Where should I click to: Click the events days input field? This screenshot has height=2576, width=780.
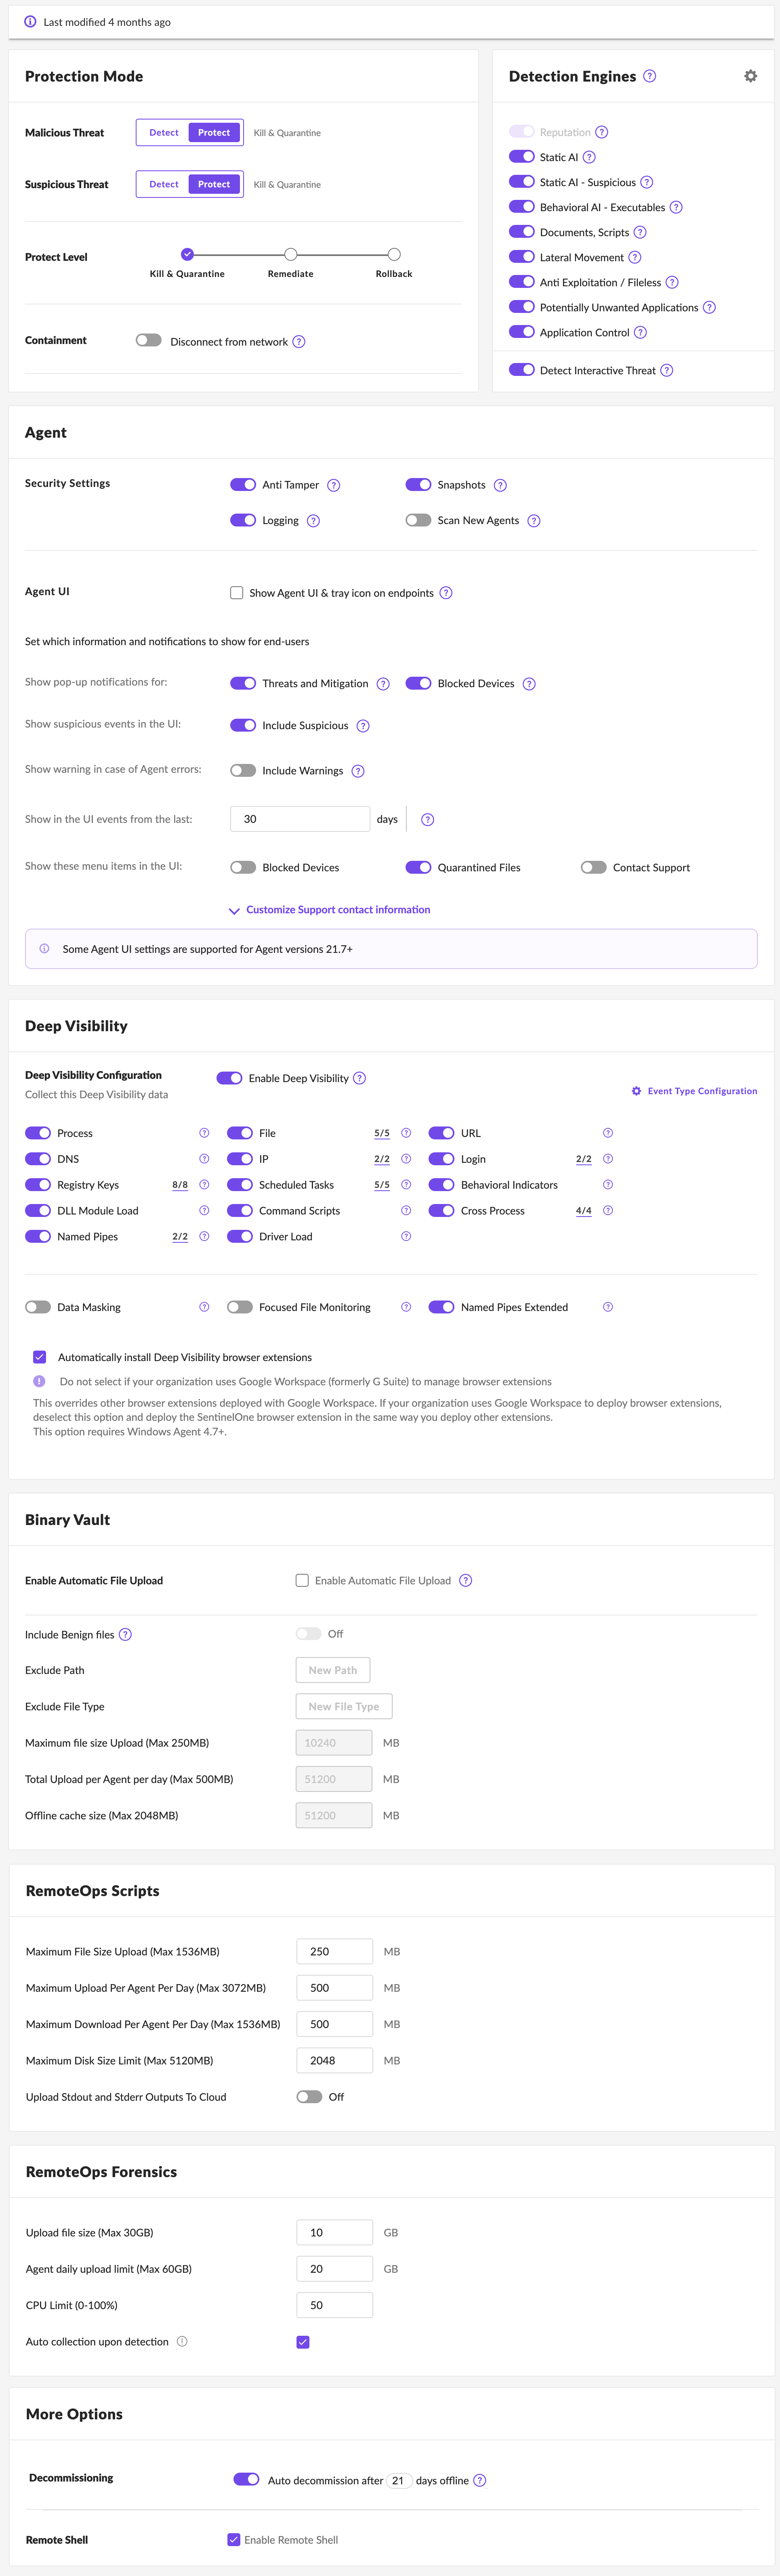(300, 819)
